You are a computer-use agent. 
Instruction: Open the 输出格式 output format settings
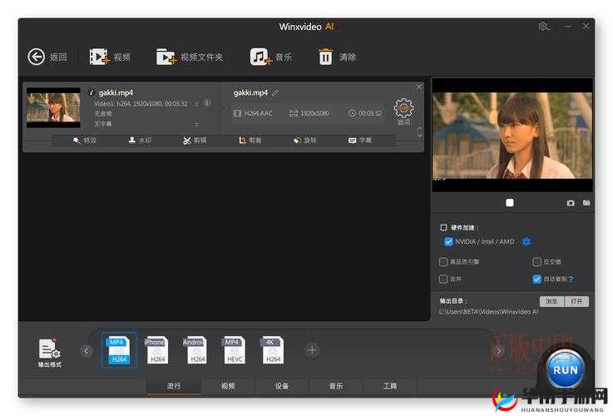pos(50,353)
